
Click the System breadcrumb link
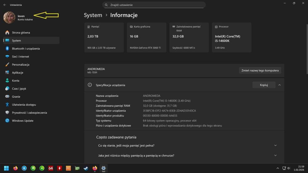(93, 15)
